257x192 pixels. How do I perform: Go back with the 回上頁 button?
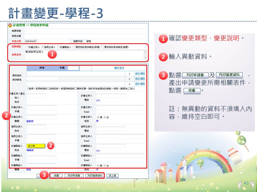112,176
